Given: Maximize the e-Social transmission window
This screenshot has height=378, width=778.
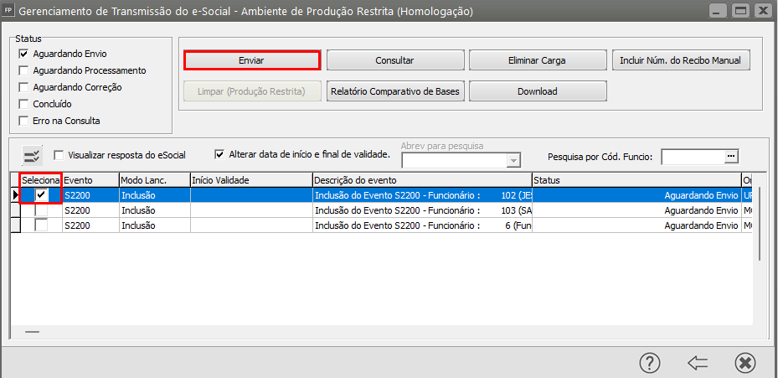Looking at the screenshot, I should pyautogui.click(x=741, y=10).
